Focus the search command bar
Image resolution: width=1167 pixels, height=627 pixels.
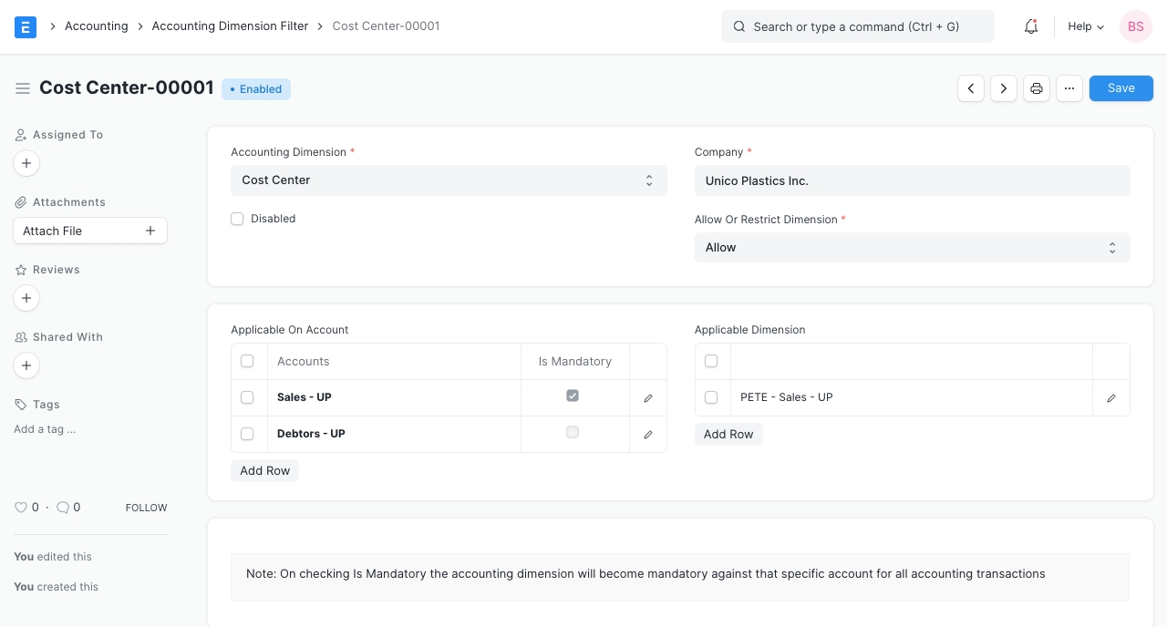[857, 26]
